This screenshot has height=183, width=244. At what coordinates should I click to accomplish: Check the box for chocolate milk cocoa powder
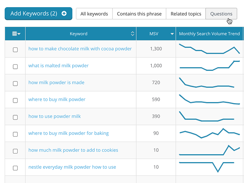15,49
